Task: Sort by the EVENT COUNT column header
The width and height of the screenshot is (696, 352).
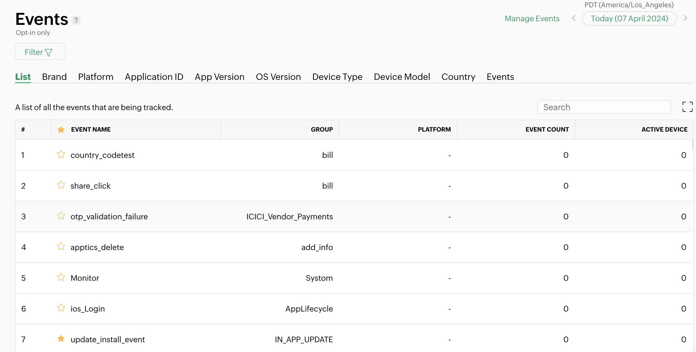Action: tap(547, 130)
